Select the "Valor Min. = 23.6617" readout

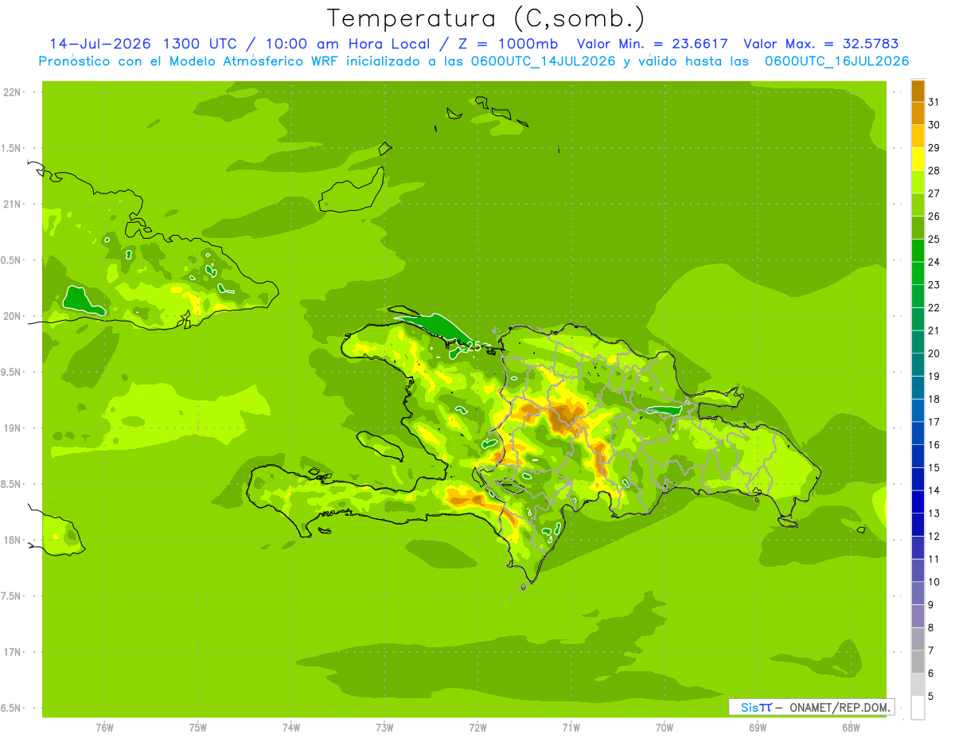652,44
